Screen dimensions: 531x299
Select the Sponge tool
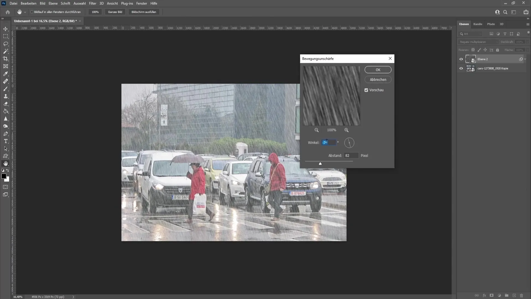pyautogui.click(x=6, y=126)
